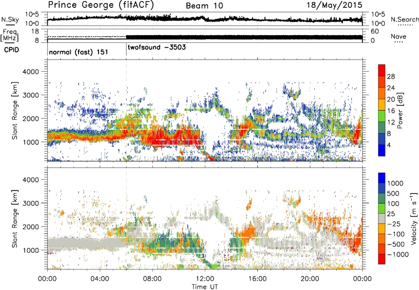
Task: Click the 'Prince George (fitACF)' title text
Action: tap(101, 5)
